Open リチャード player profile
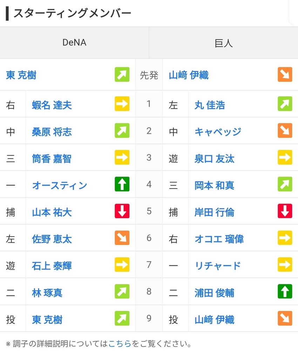 click(218, 265)
